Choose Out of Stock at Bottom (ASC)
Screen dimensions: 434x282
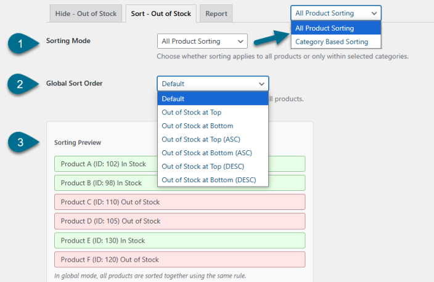[x=213, y=153]
